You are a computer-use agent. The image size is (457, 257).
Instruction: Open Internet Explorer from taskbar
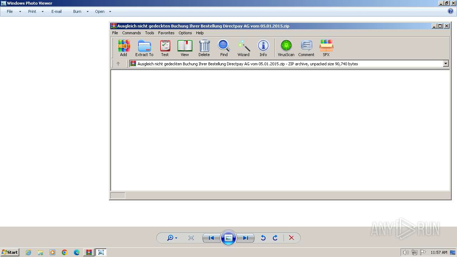pos(29,252)
